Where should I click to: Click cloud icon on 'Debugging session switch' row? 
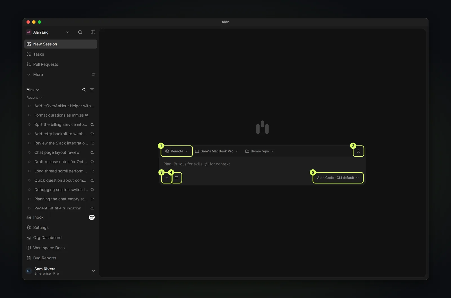(x=92, y=190)
